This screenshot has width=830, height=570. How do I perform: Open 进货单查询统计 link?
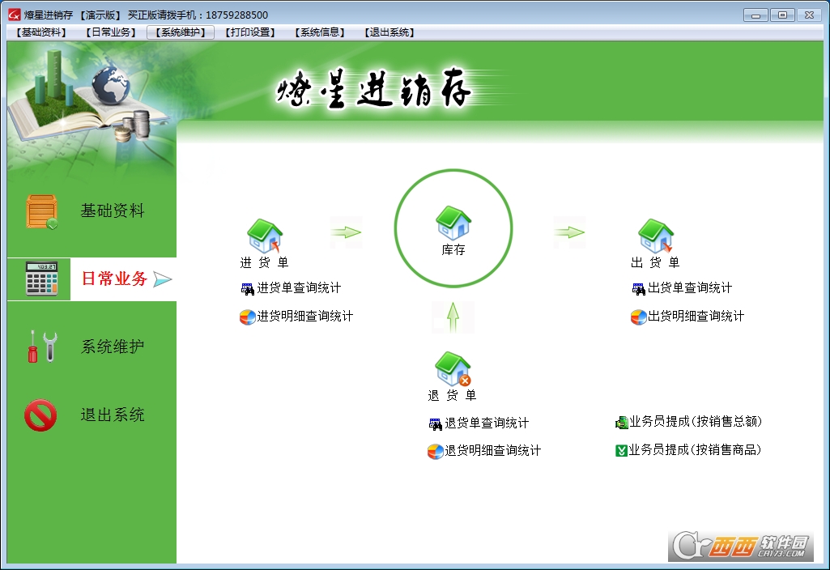[298, 288]
